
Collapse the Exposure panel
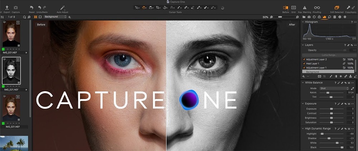pos(303,103)
